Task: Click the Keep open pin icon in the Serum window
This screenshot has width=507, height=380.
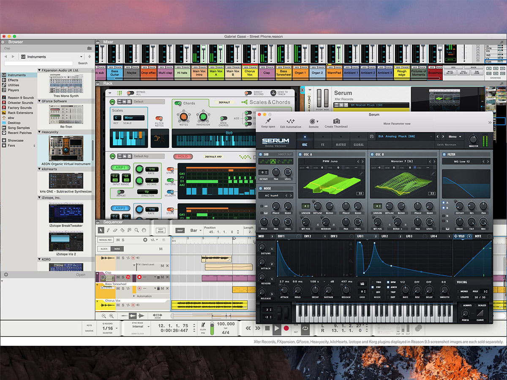Action: (268, 121)
